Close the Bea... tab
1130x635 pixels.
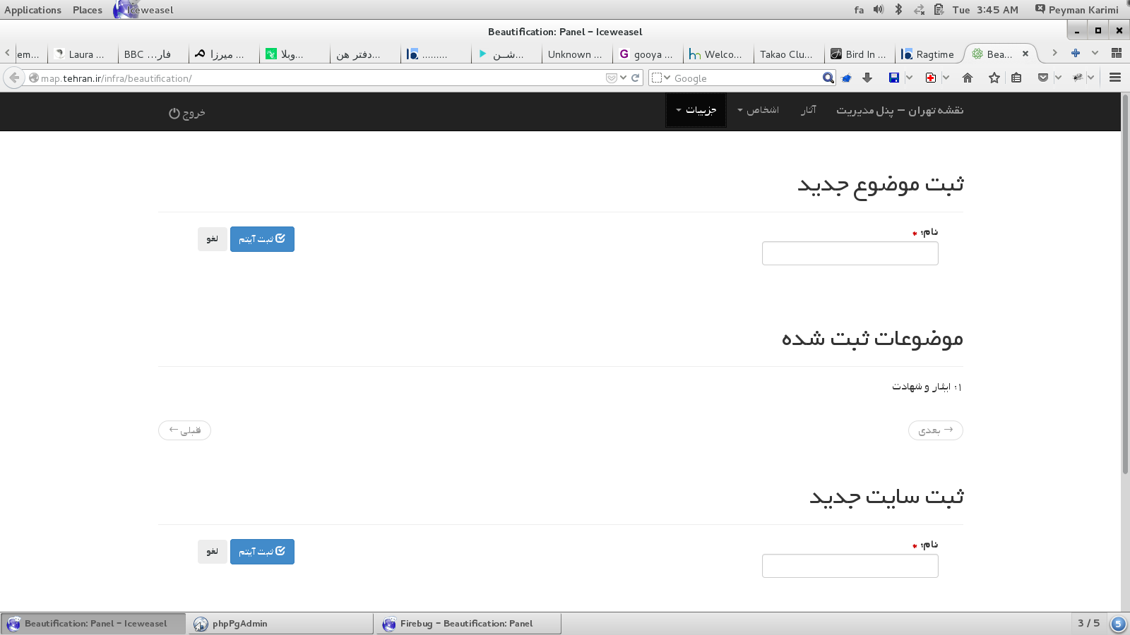[x=1025, y=54]
